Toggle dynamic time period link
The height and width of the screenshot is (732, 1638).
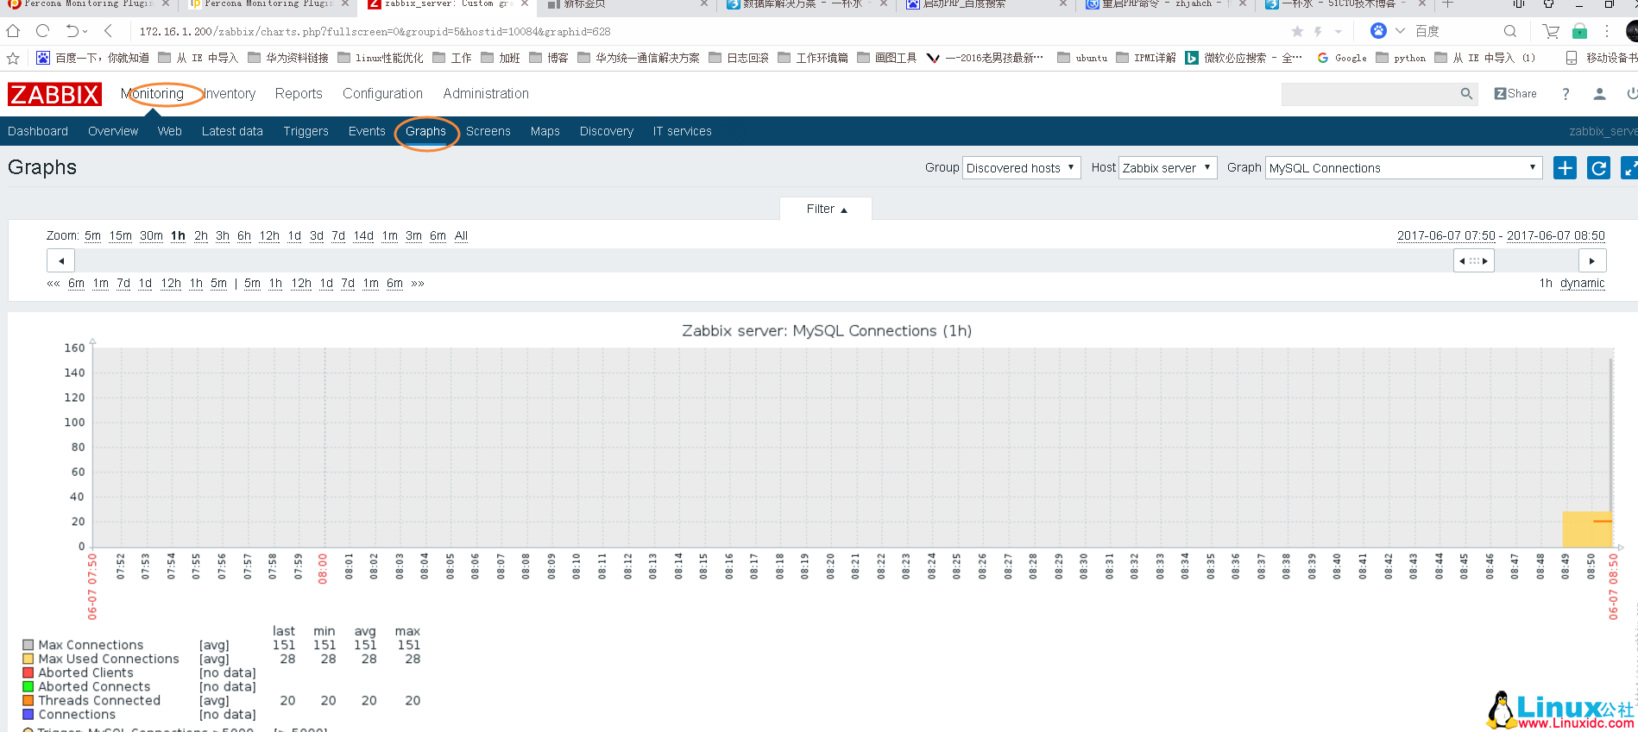click(x=1582, y=283)
